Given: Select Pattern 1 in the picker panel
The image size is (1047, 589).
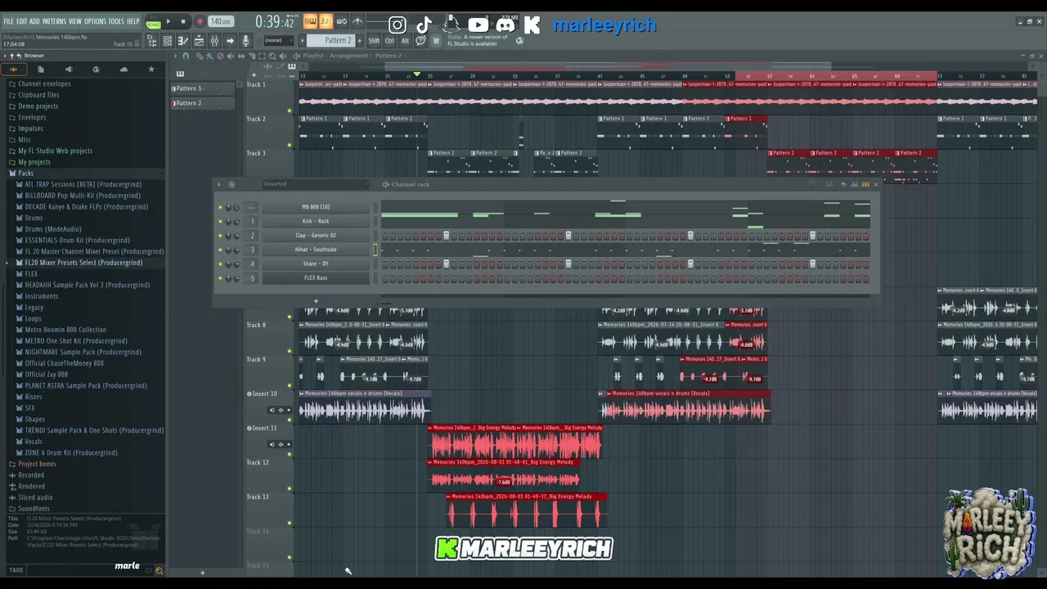Looking at the screenshot, I should [x=201, y=88].
